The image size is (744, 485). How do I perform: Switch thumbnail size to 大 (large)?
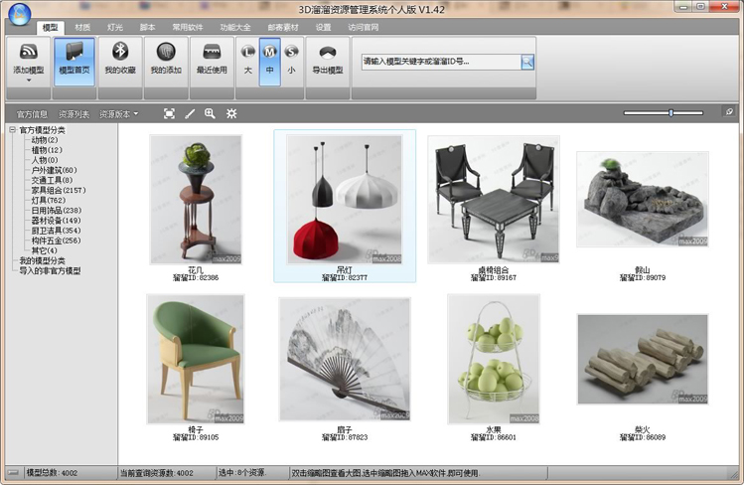pos(247,62)
